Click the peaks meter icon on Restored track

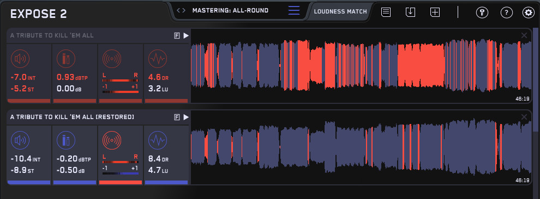tap(66, 140)
